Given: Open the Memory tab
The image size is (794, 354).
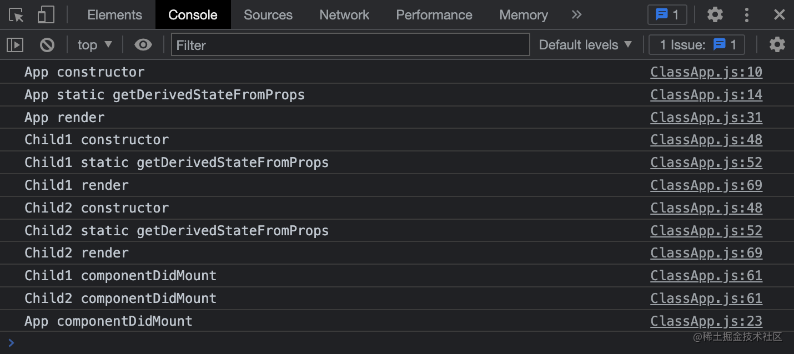Looking at the screenshot, I should click(524, 15).
